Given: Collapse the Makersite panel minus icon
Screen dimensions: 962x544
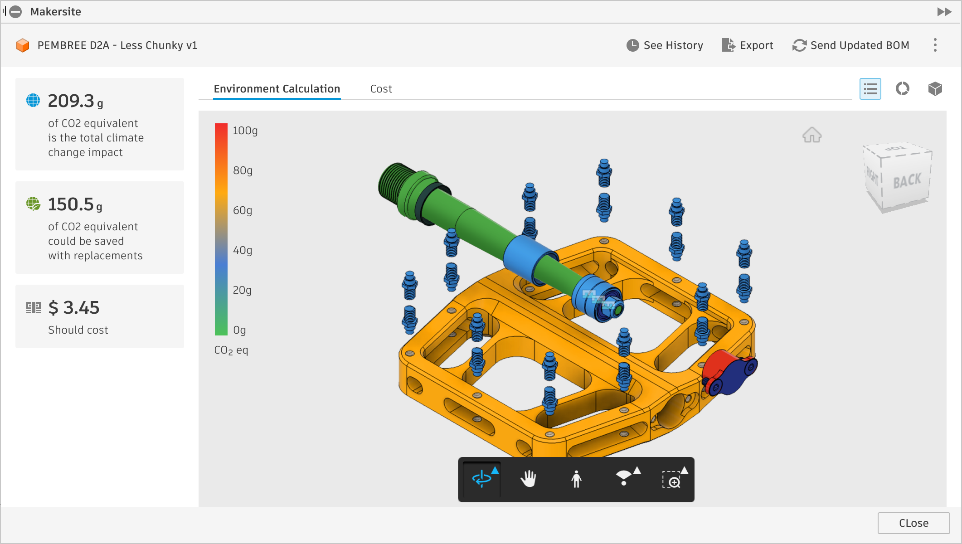Looking at the screenshot, I should tap(15, 12).
